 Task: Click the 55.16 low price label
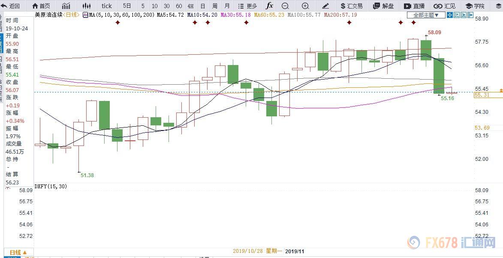[448, 98]
